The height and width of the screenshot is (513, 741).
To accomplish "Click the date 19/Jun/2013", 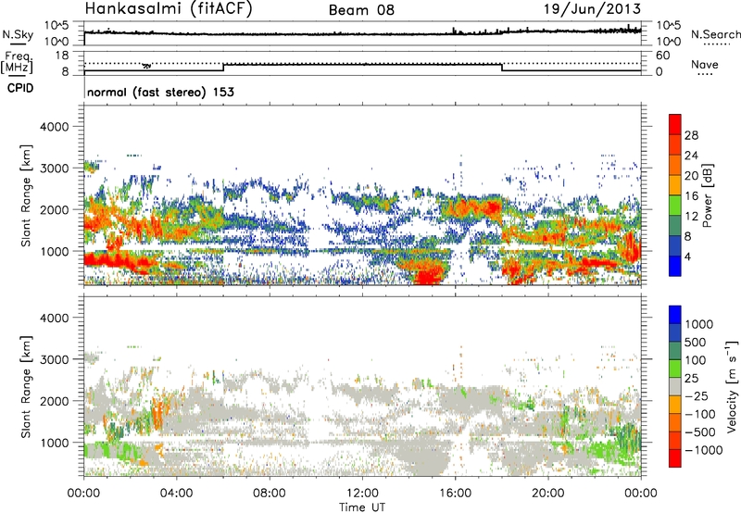I will click(592, 9).
